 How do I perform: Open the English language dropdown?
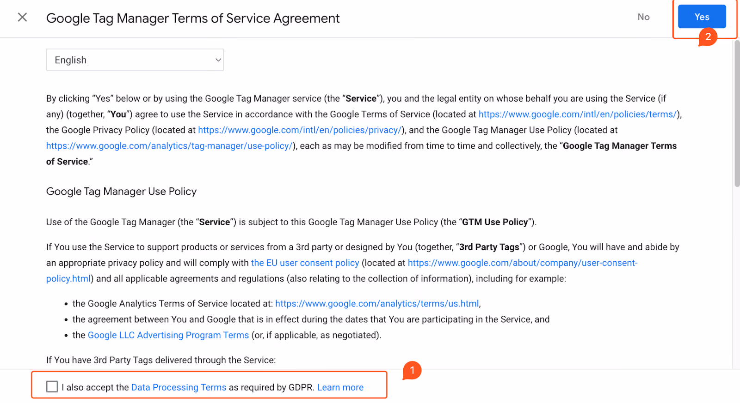coord(135,60)
